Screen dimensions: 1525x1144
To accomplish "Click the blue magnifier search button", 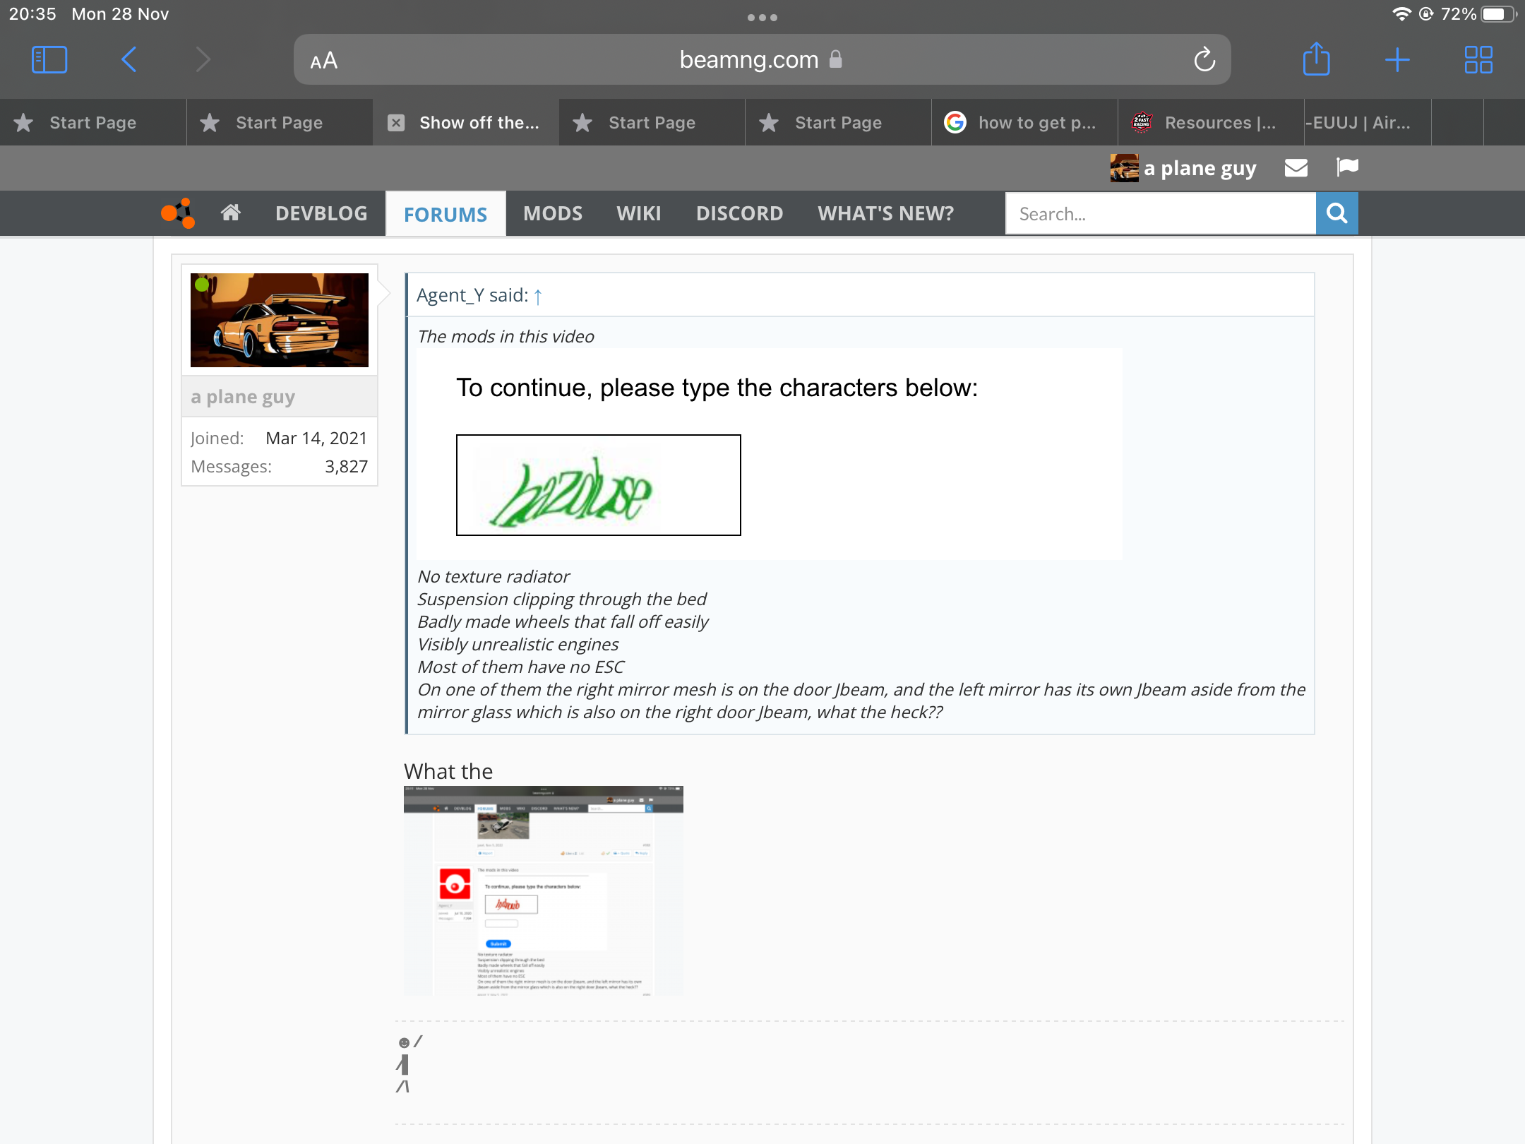I will coord(1337,213).
